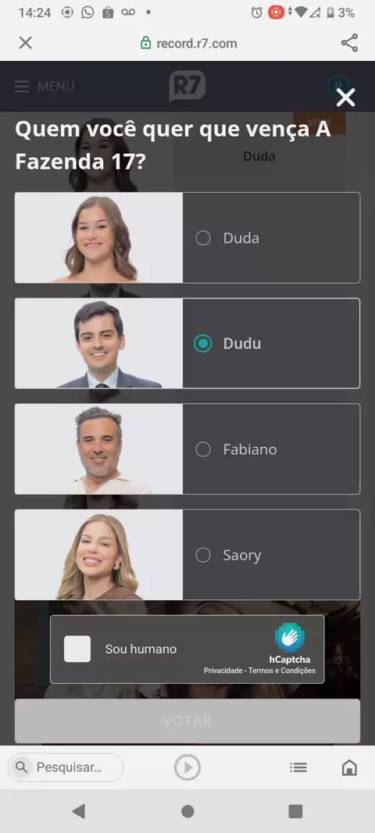Image resolution: width=375 pixels, height=833 pixels.
Task: Dismiss the voting popup with the white X
Action: click(x=346, y=98)
